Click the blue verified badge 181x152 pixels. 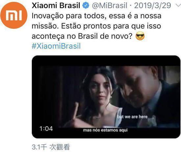point(86,5)
